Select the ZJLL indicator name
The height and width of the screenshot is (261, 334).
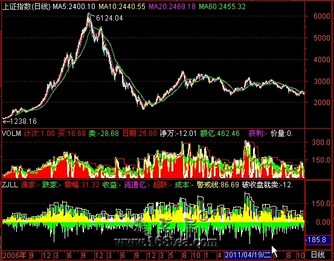[x=10, y=184]
